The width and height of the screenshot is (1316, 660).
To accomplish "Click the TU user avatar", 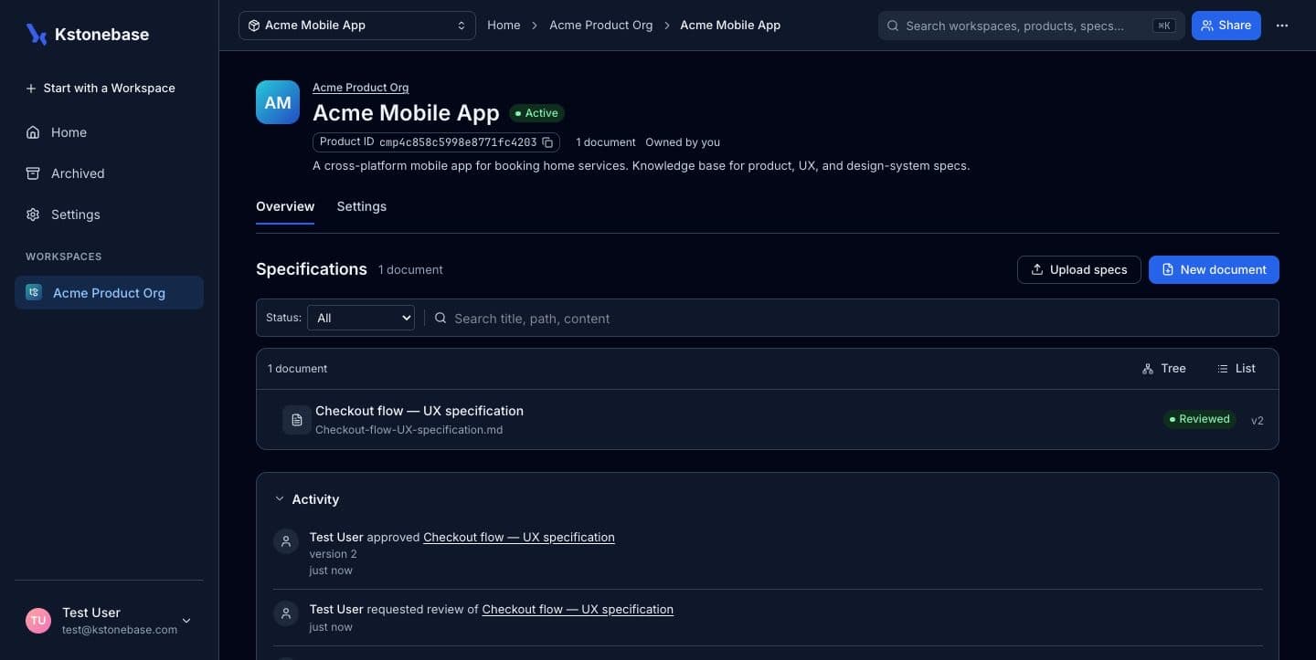I will 38,621.
